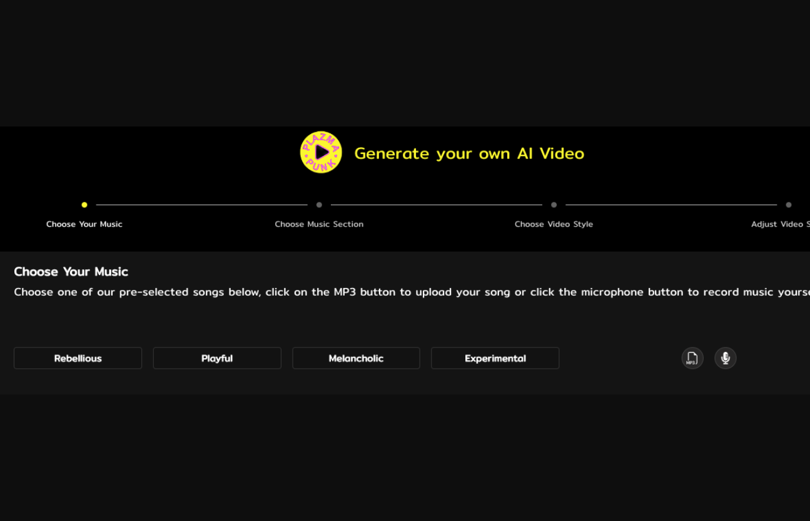Click the fourth step dot in the stepper
This screenshot has width=810, height=521.
click(x=788, y=205)
